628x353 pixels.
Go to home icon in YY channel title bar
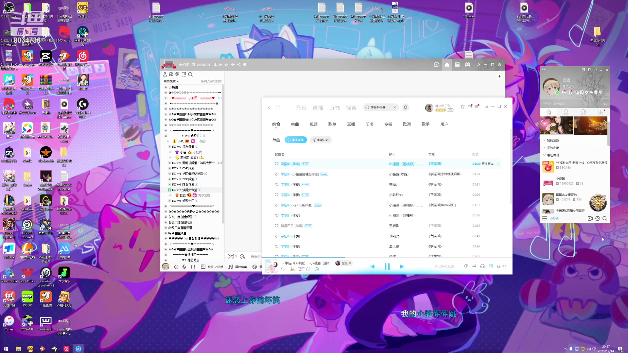(447, 65)
